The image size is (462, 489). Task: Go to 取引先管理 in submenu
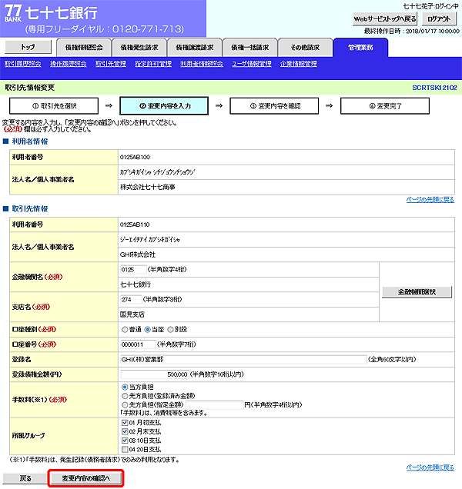[x=111, y=64]
